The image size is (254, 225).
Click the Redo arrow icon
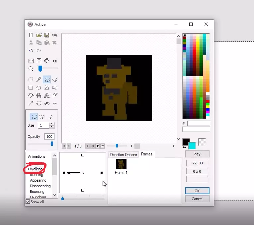[x=39, y=50]
